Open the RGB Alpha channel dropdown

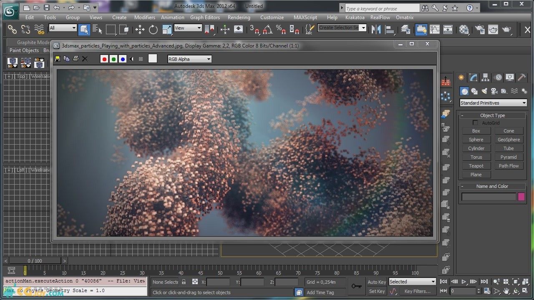pos(189,59)
